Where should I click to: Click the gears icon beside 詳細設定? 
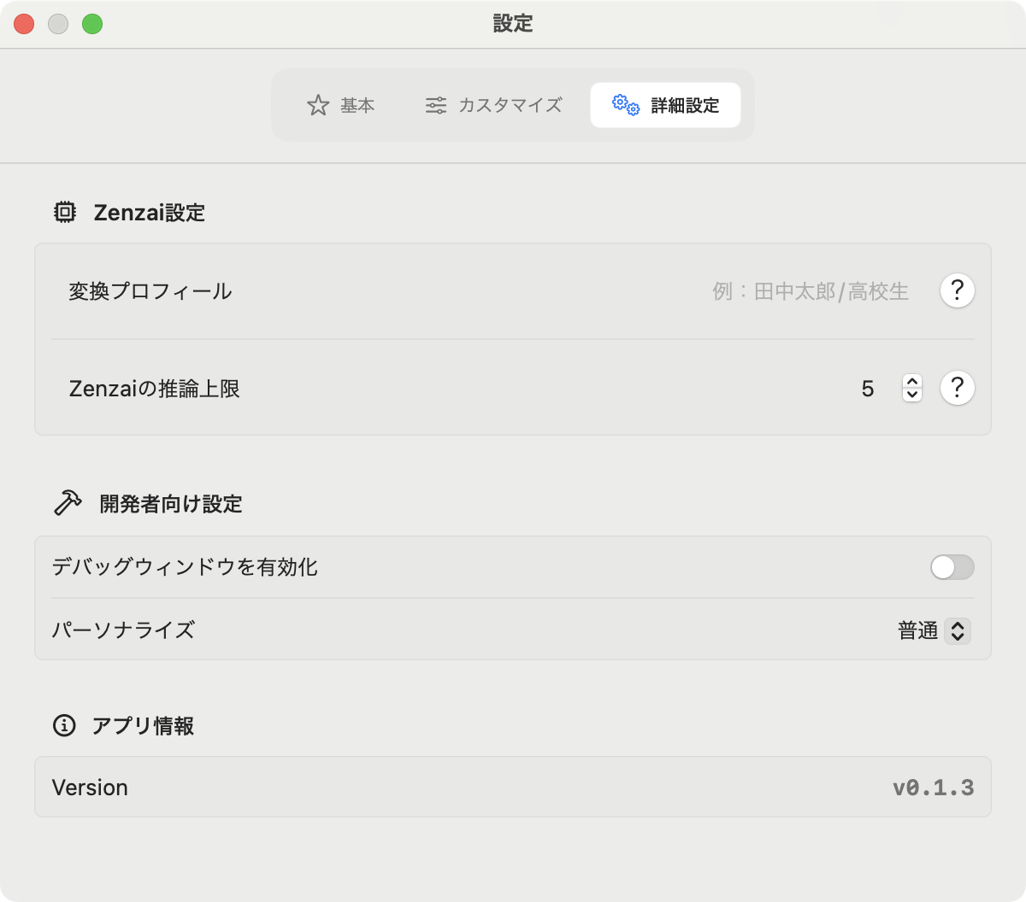coord(626,105)
